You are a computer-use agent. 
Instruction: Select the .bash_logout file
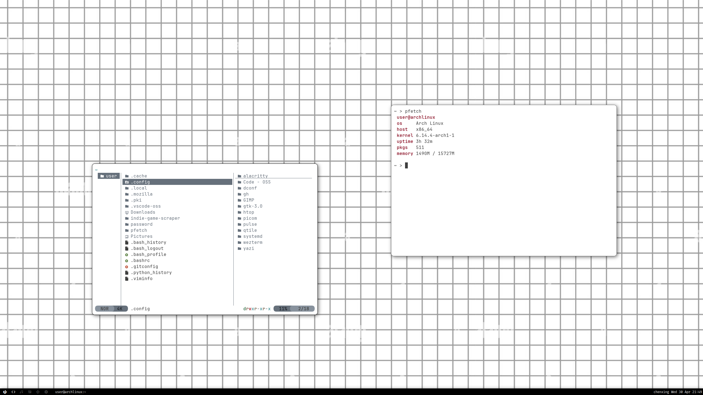click(177, 249)
